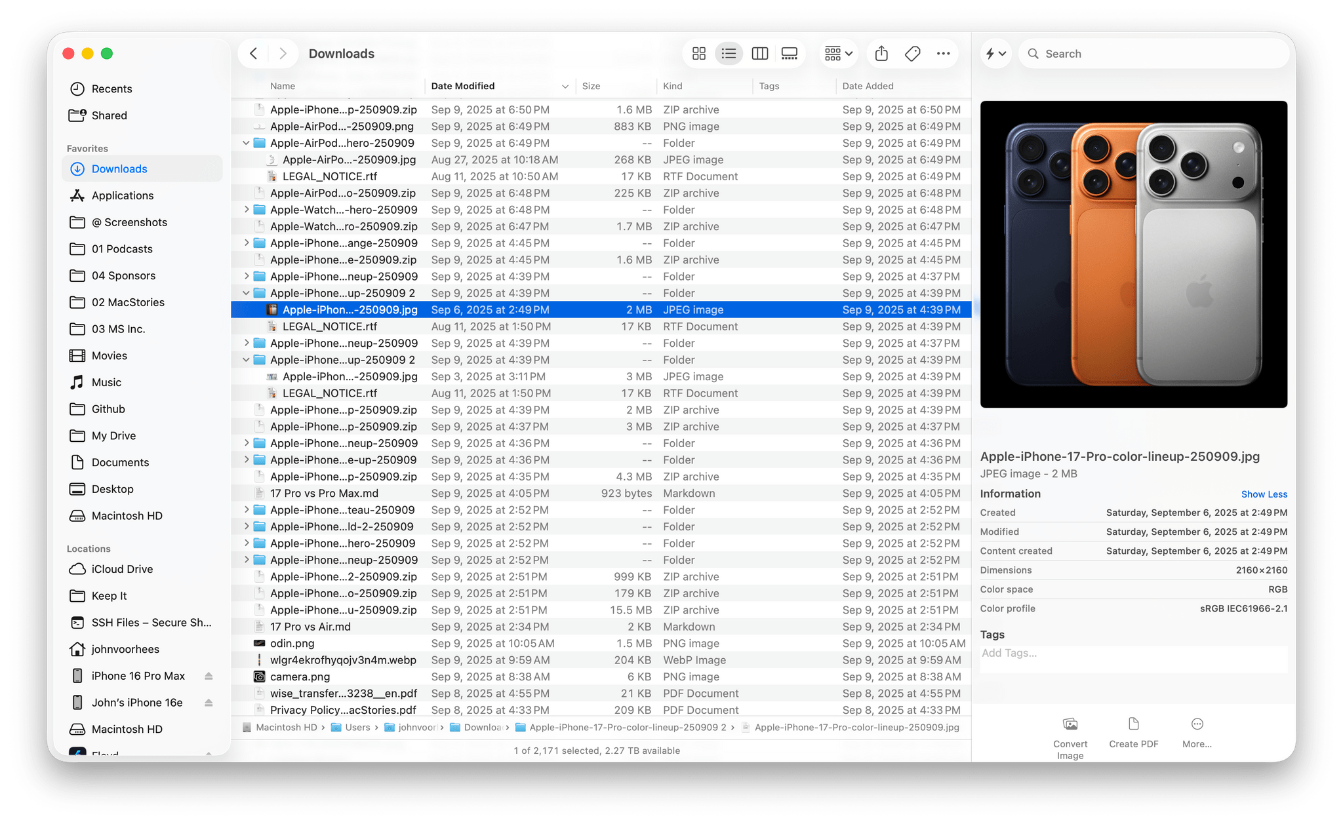1343x824 pixels.
Task: Select wlgr4ekrofhyqojv3n4m.webp file
Action: tap(601, 660)
